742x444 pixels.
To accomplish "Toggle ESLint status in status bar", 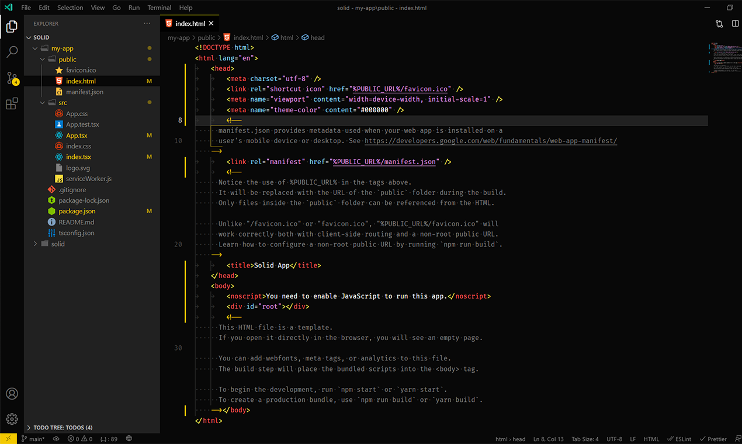I will [679, 439].
